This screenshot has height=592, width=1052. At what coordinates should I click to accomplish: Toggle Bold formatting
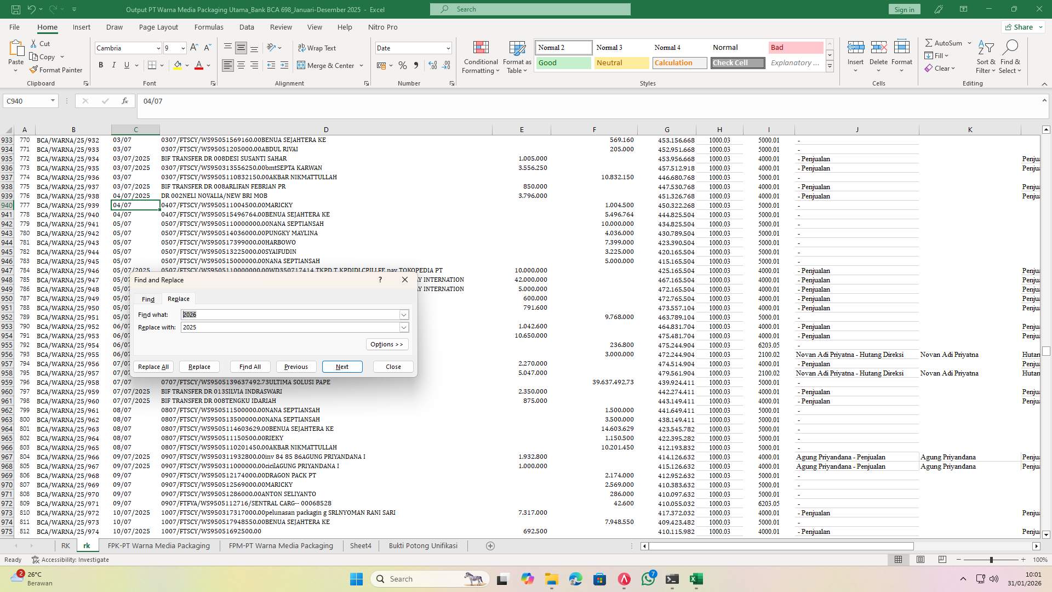pos(101,65)
